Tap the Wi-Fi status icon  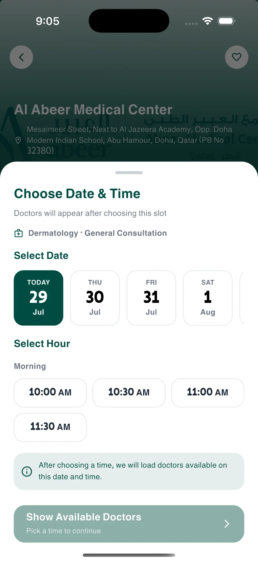pos(208,21)
